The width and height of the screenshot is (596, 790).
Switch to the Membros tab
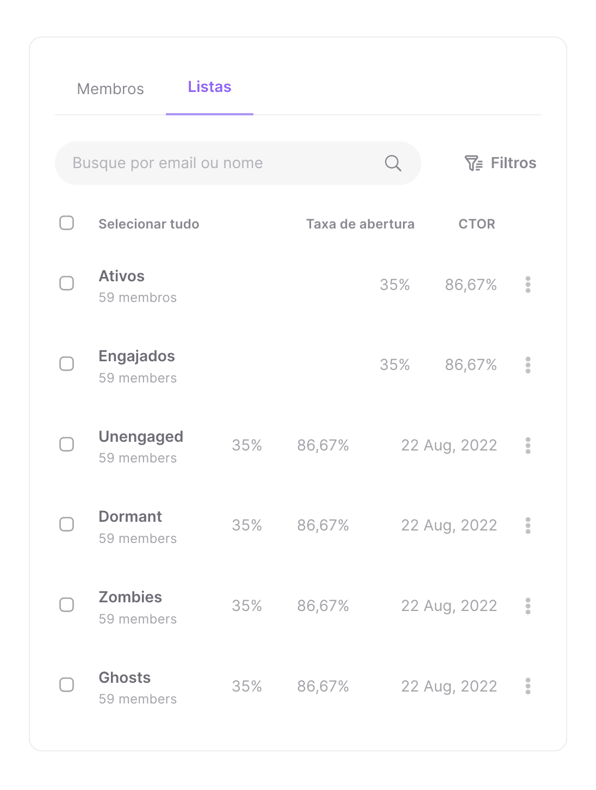point(110,89)
